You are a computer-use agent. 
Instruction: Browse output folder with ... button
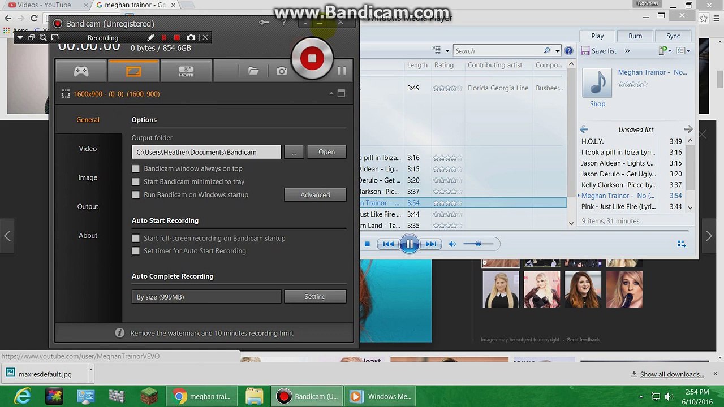coord(294,152)
